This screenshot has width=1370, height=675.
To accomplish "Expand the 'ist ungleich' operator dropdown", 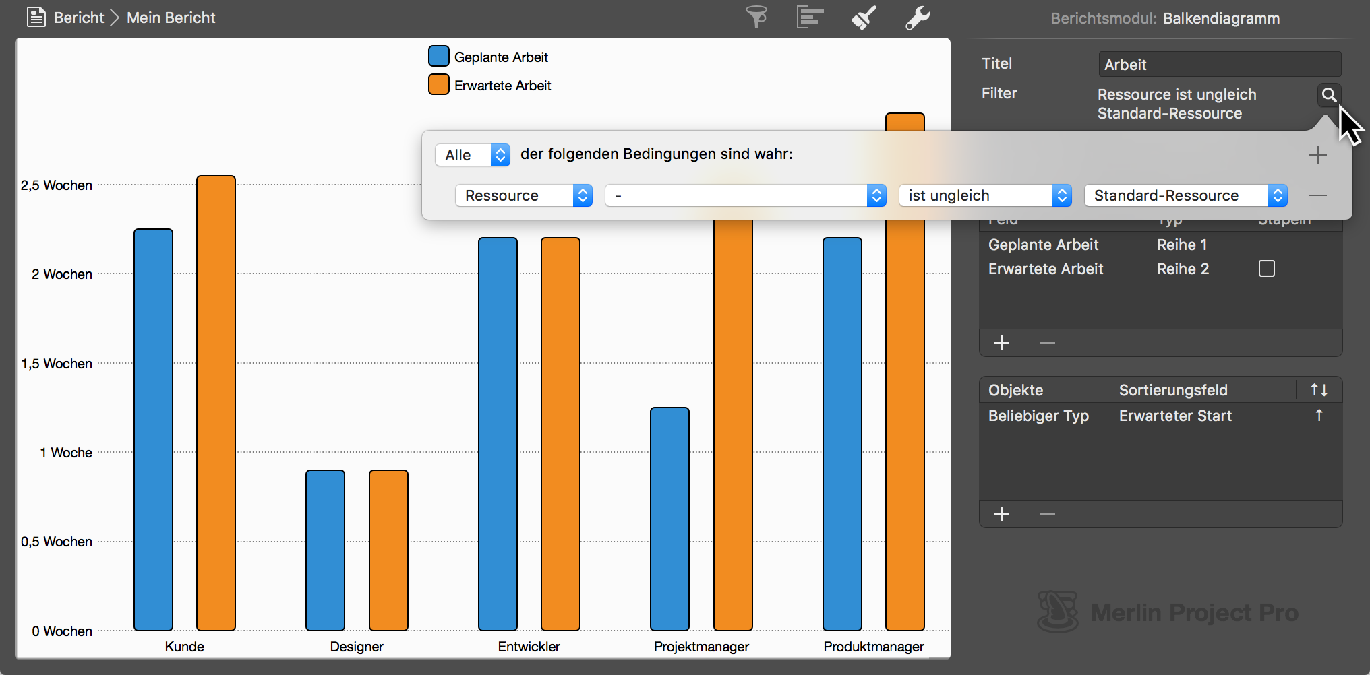I will pyautogui.click(x=984, y=196).
